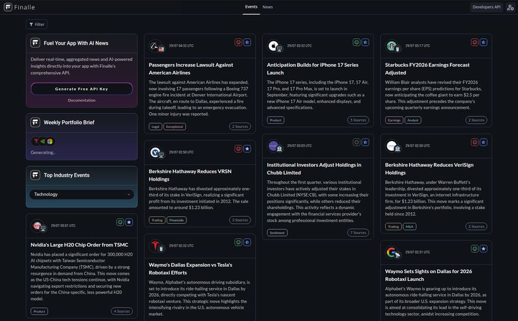
Task: Select the Legal tag
Action: (x=155, y=126)
